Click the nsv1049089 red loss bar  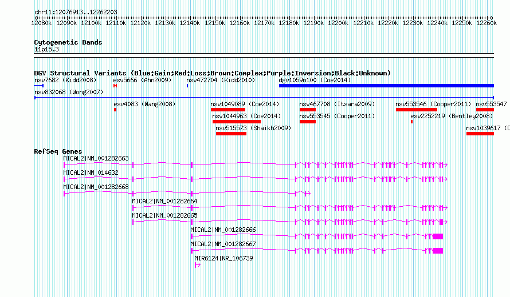(x=227, y=110)
